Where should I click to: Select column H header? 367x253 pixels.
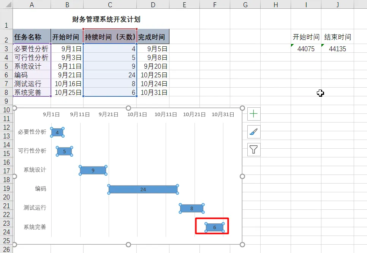276,5
